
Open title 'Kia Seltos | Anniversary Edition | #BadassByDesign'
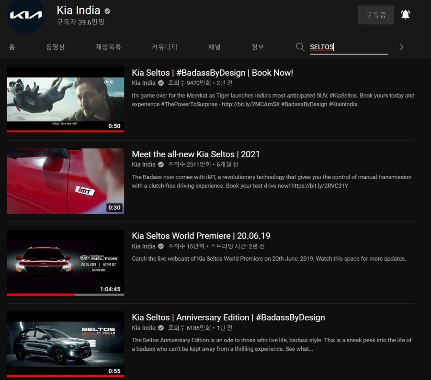[x=228, y=318]
